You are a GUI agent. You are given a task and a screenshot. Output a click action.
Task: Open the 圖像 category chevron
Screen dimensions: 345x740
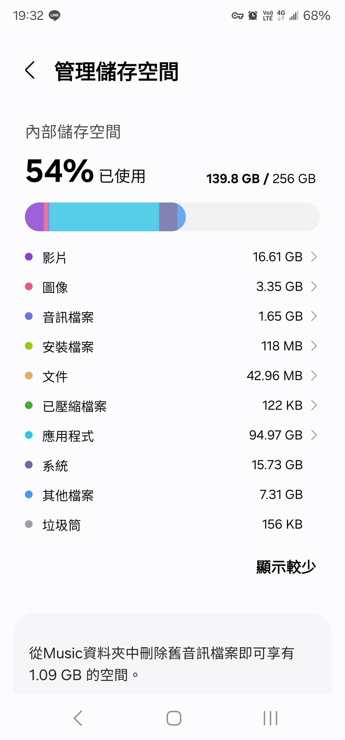coord(314,286)
